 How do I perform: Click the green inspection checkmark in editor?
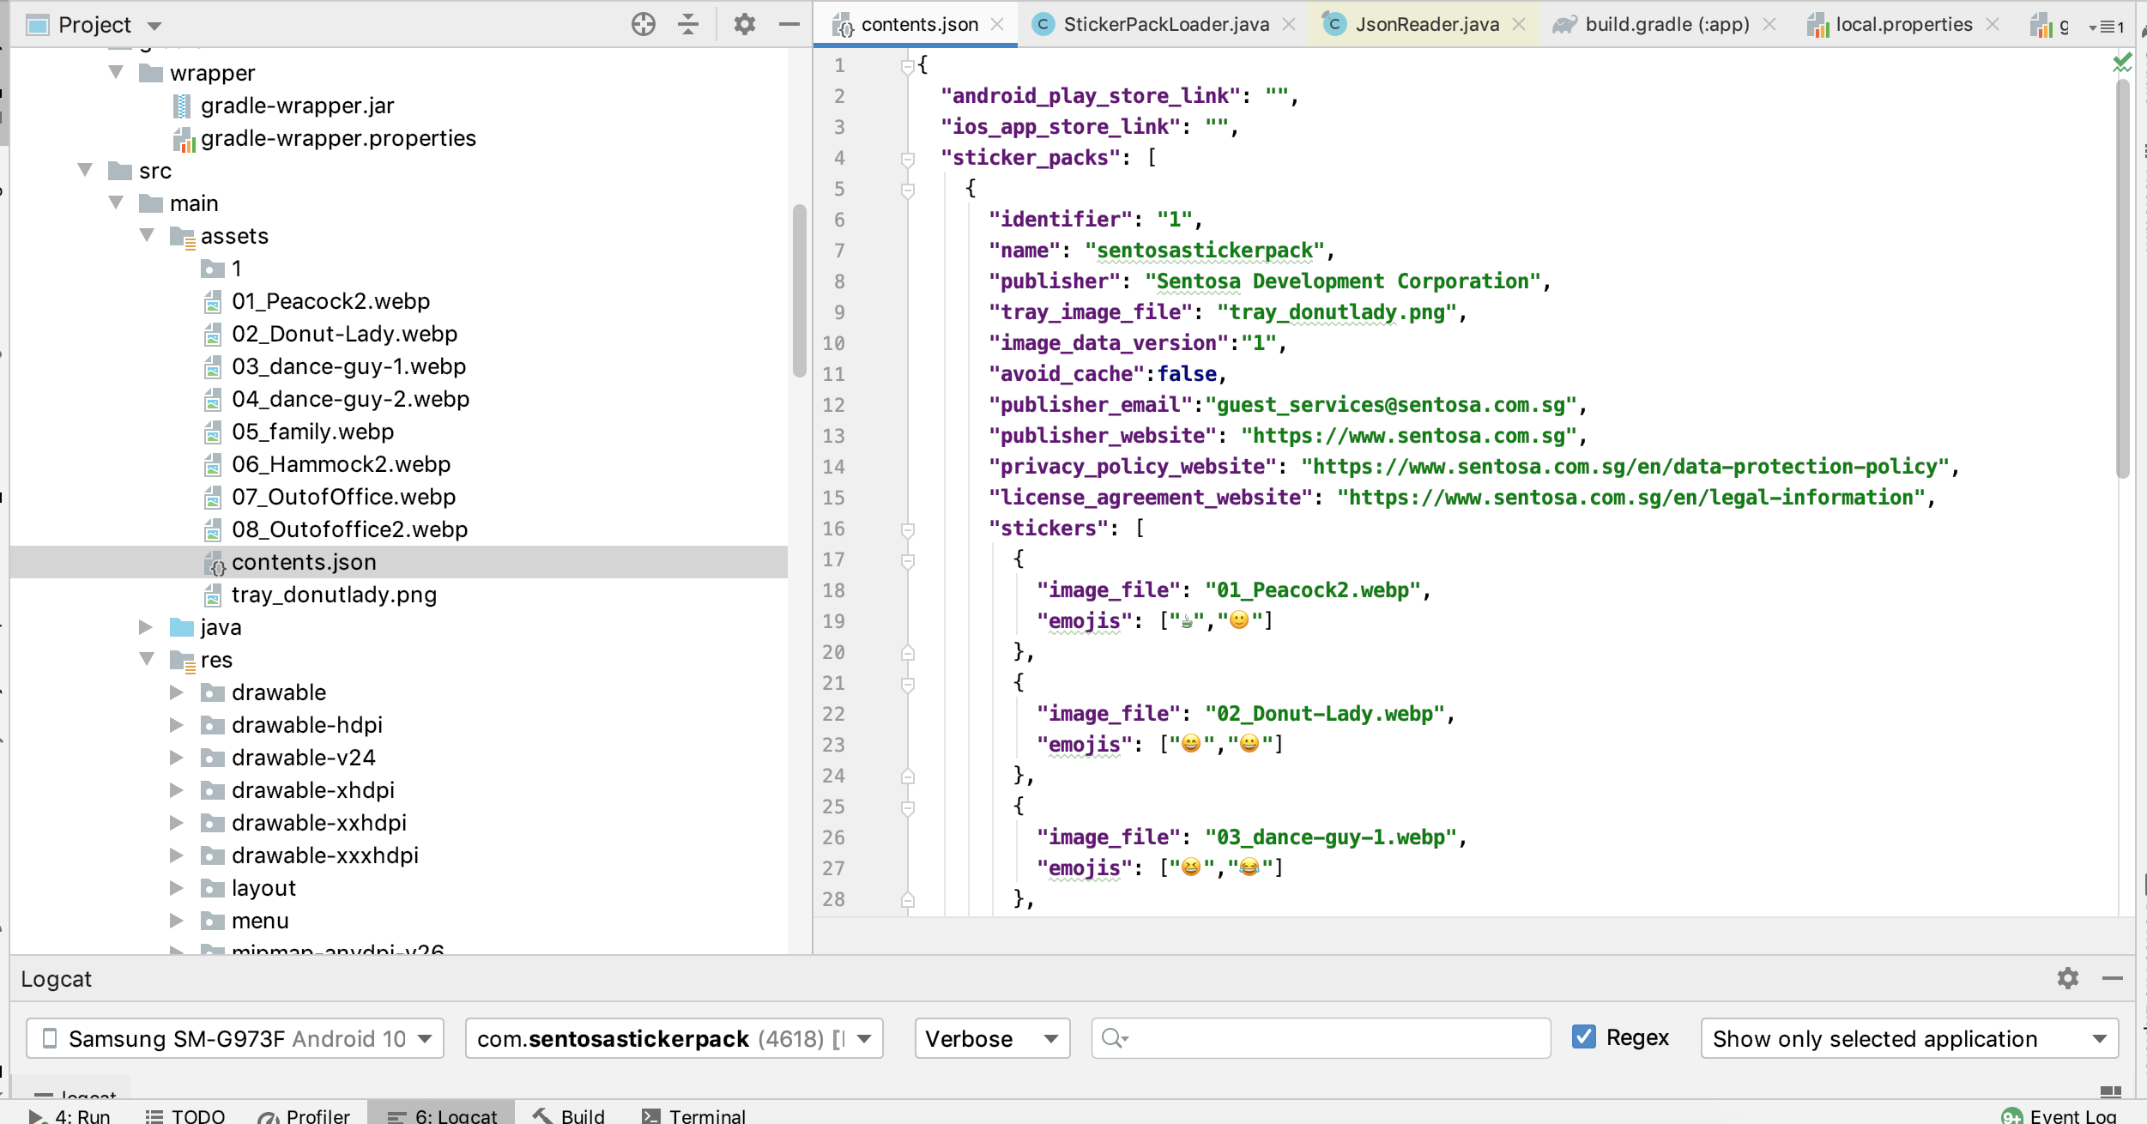click(2122, 63)
